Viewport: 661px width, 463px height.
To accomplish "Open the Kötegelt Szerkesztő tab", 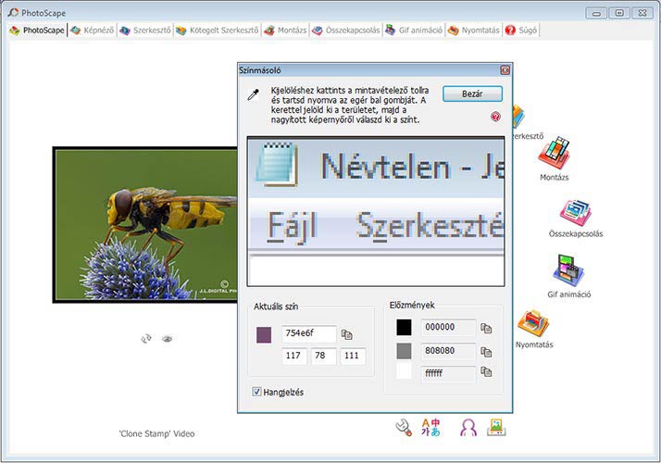I will point(218,30).
